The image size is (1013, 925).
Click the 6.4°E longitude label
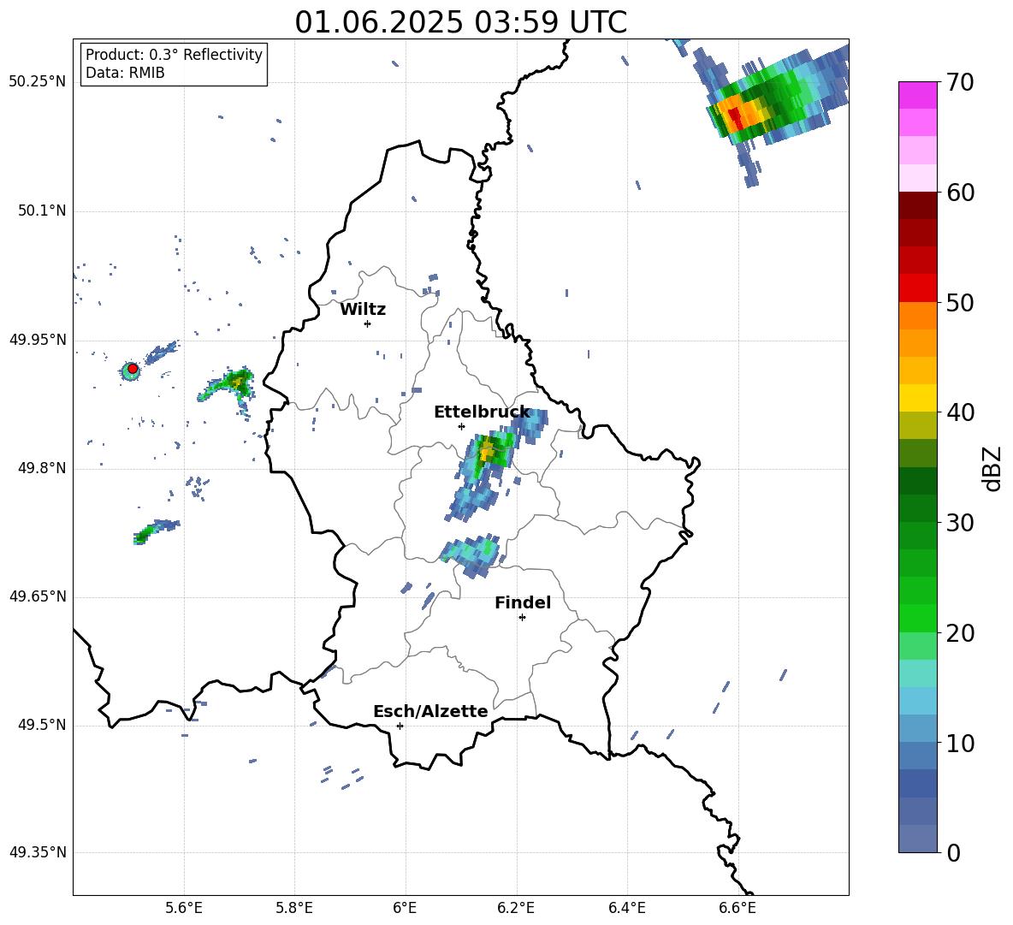[626, 909]
